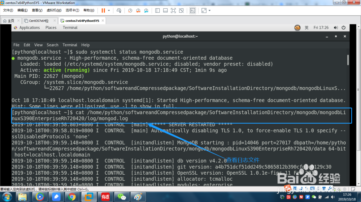Click the stretch guest display icon
The image size is (361, 202).
[x=204, y=10]
